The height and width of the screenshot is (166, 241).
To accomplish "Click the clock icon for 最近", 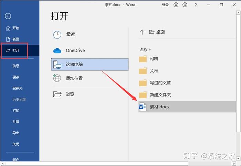I will pyautogui.click(x=57, y=35).
